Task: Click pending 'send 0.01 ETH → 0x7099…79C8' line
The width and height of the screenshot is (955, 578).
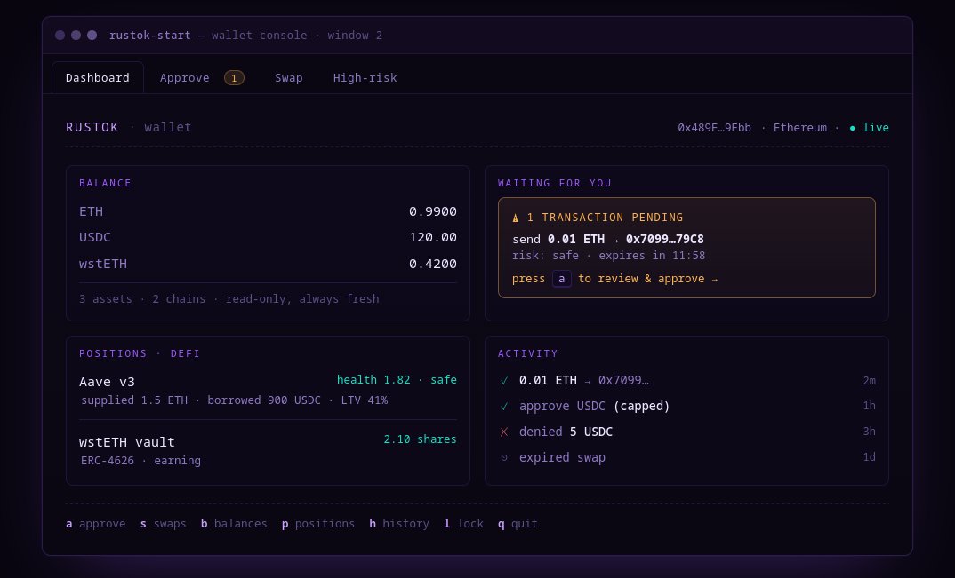Action: coord(608,239)
